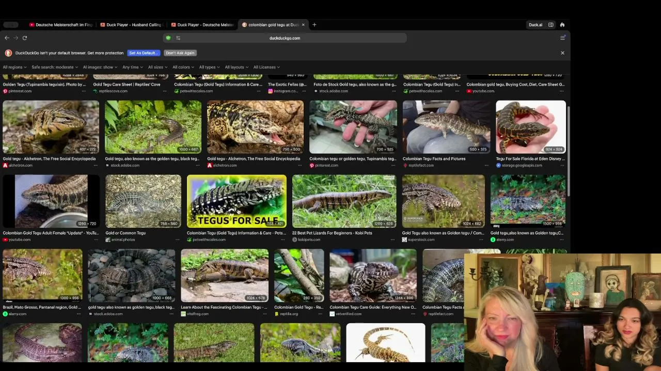Open options for '22 Best Pet Lizards' result

(x=394, y=240)
